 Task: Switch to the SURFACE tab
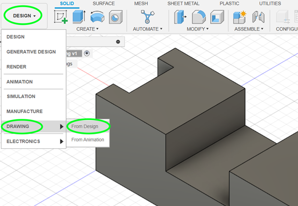click(x=104, y=4)
